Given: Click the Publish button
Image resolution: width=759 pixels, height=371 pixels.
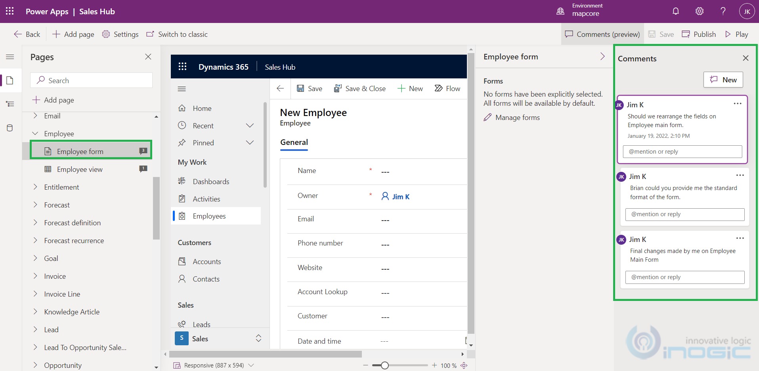Looking at the screenshot, I should [x=699, y=34].
